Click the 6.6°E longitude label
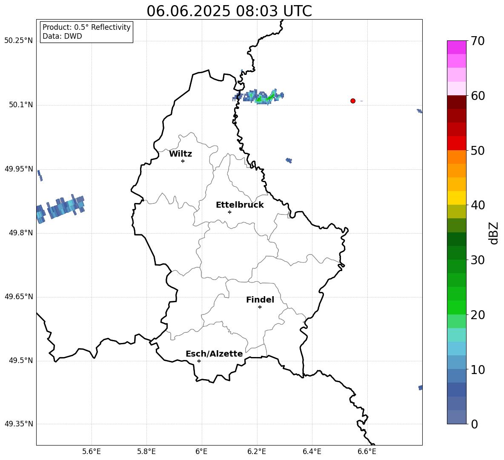The height and width of the screenshot is (460, 504). point(367,451)
